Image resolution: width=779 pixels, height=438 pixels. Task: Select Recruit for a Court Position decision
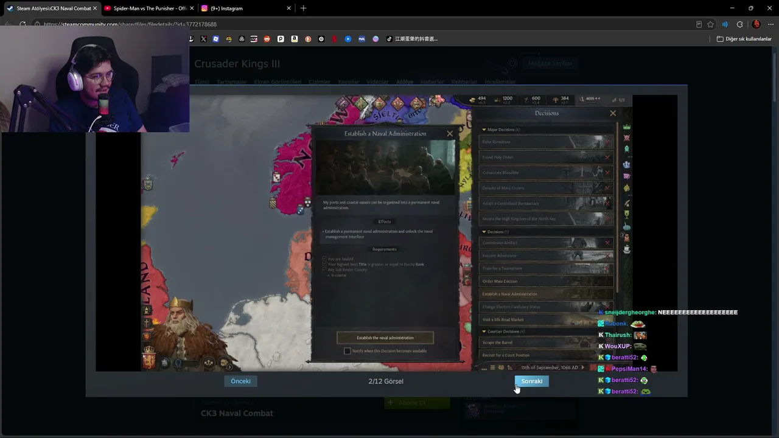pos(547,355)
